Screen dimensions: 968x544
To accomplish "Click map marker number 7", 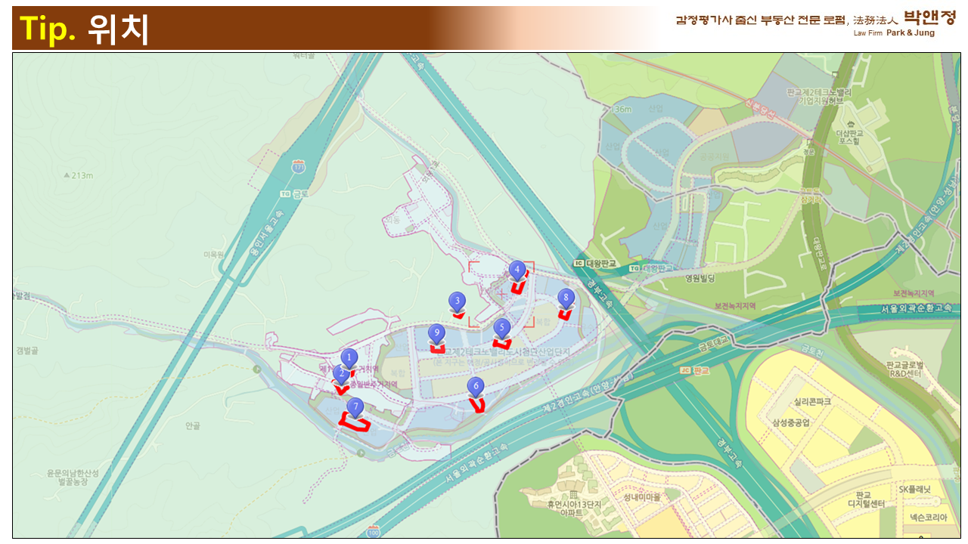I will click(x=355, y=407).
